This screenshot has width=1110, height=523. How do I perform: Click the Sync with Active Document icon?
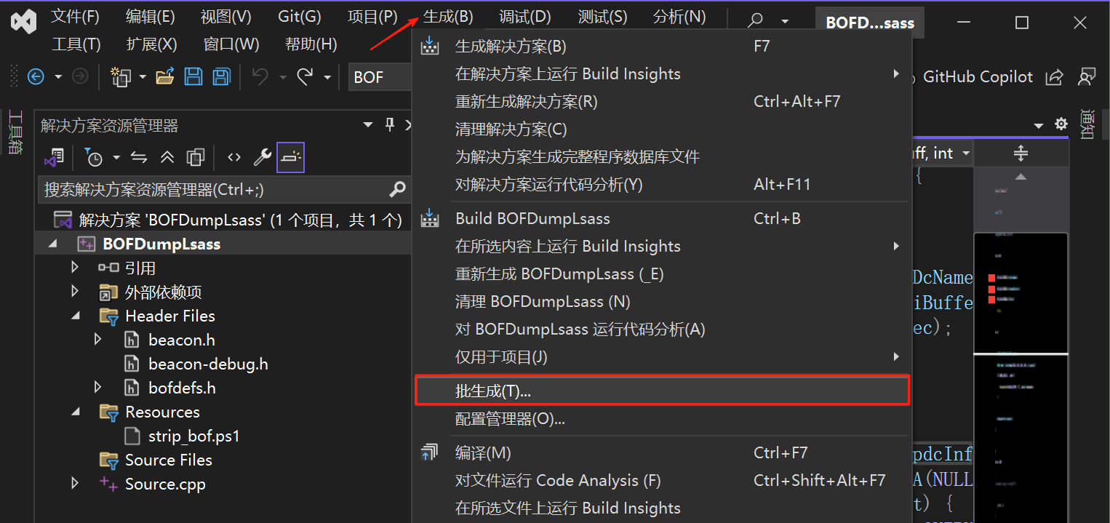139,157
